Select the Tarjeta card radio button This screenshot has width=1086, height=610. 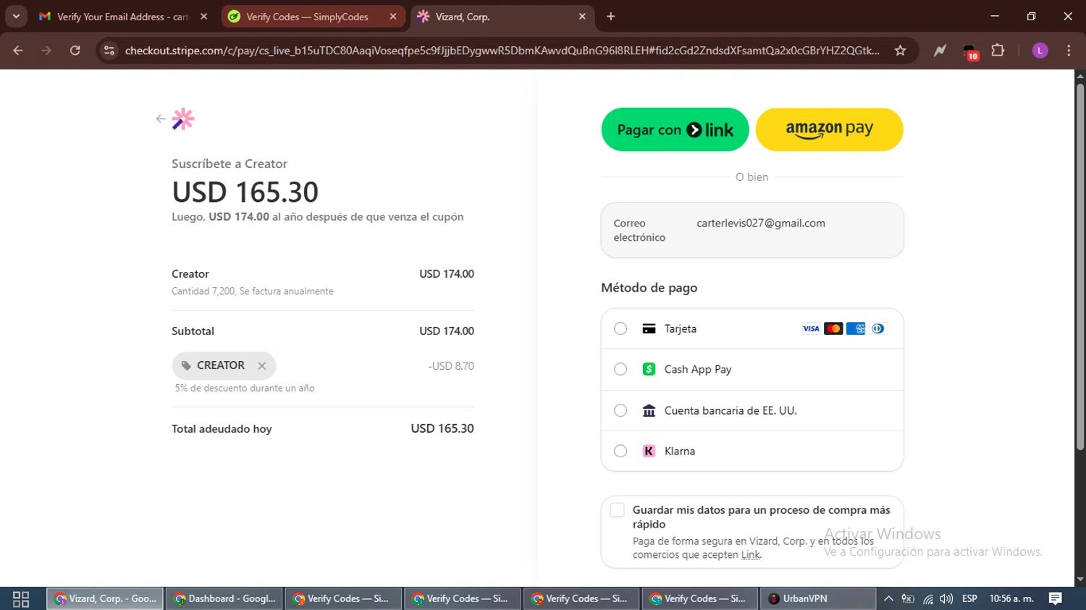pos(620,329)
